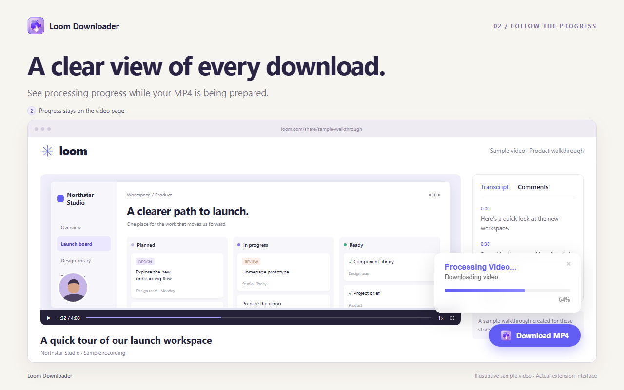Play the video with the play icon
Image resolution: width=624 pixels, height=390 pixels.
click(x=48, y=318)
